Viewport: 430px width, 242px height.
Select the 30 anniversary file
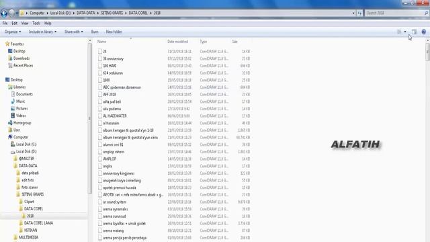pos(113,58)
